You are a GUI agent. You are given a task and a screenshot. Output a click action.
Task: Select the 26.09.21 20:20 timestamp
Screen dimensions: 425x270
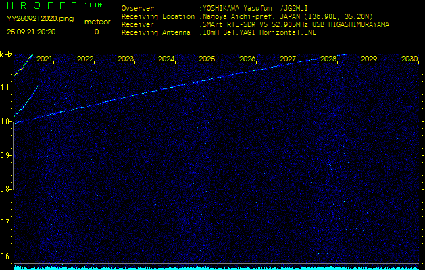[32, 32]
